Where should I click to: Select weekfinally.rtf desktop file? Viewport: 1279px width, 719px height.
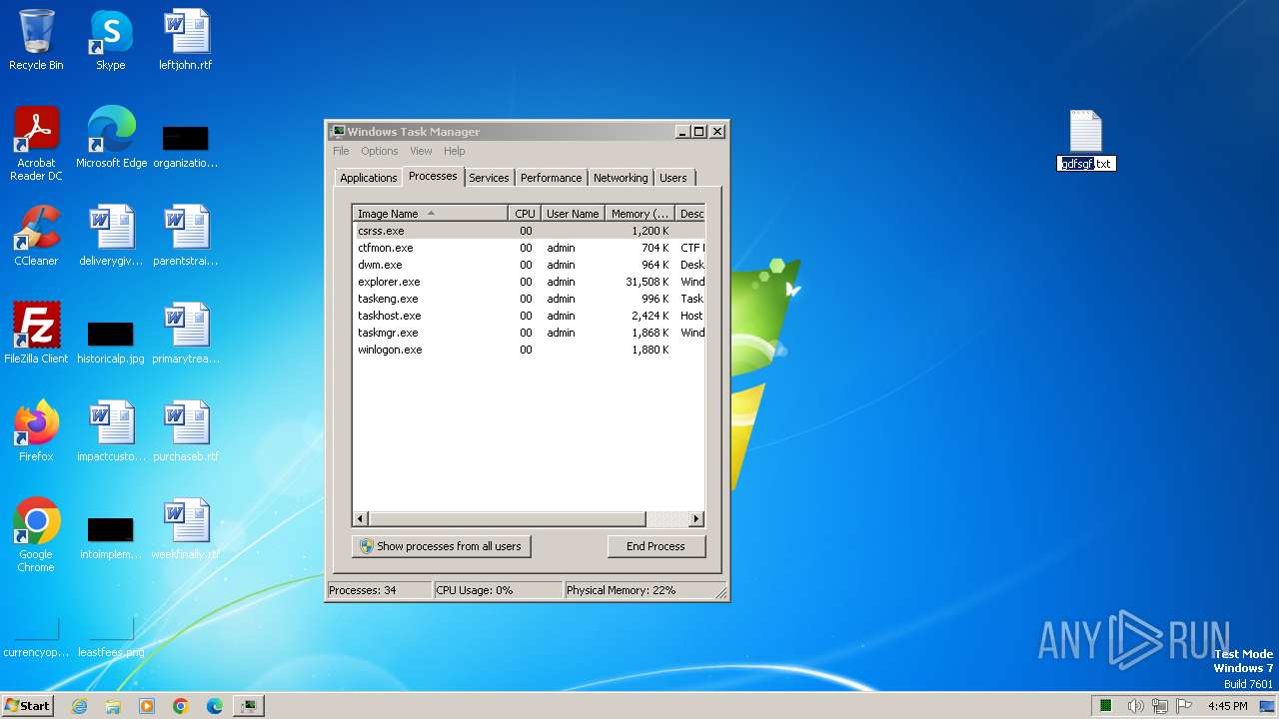pos(186,529)
